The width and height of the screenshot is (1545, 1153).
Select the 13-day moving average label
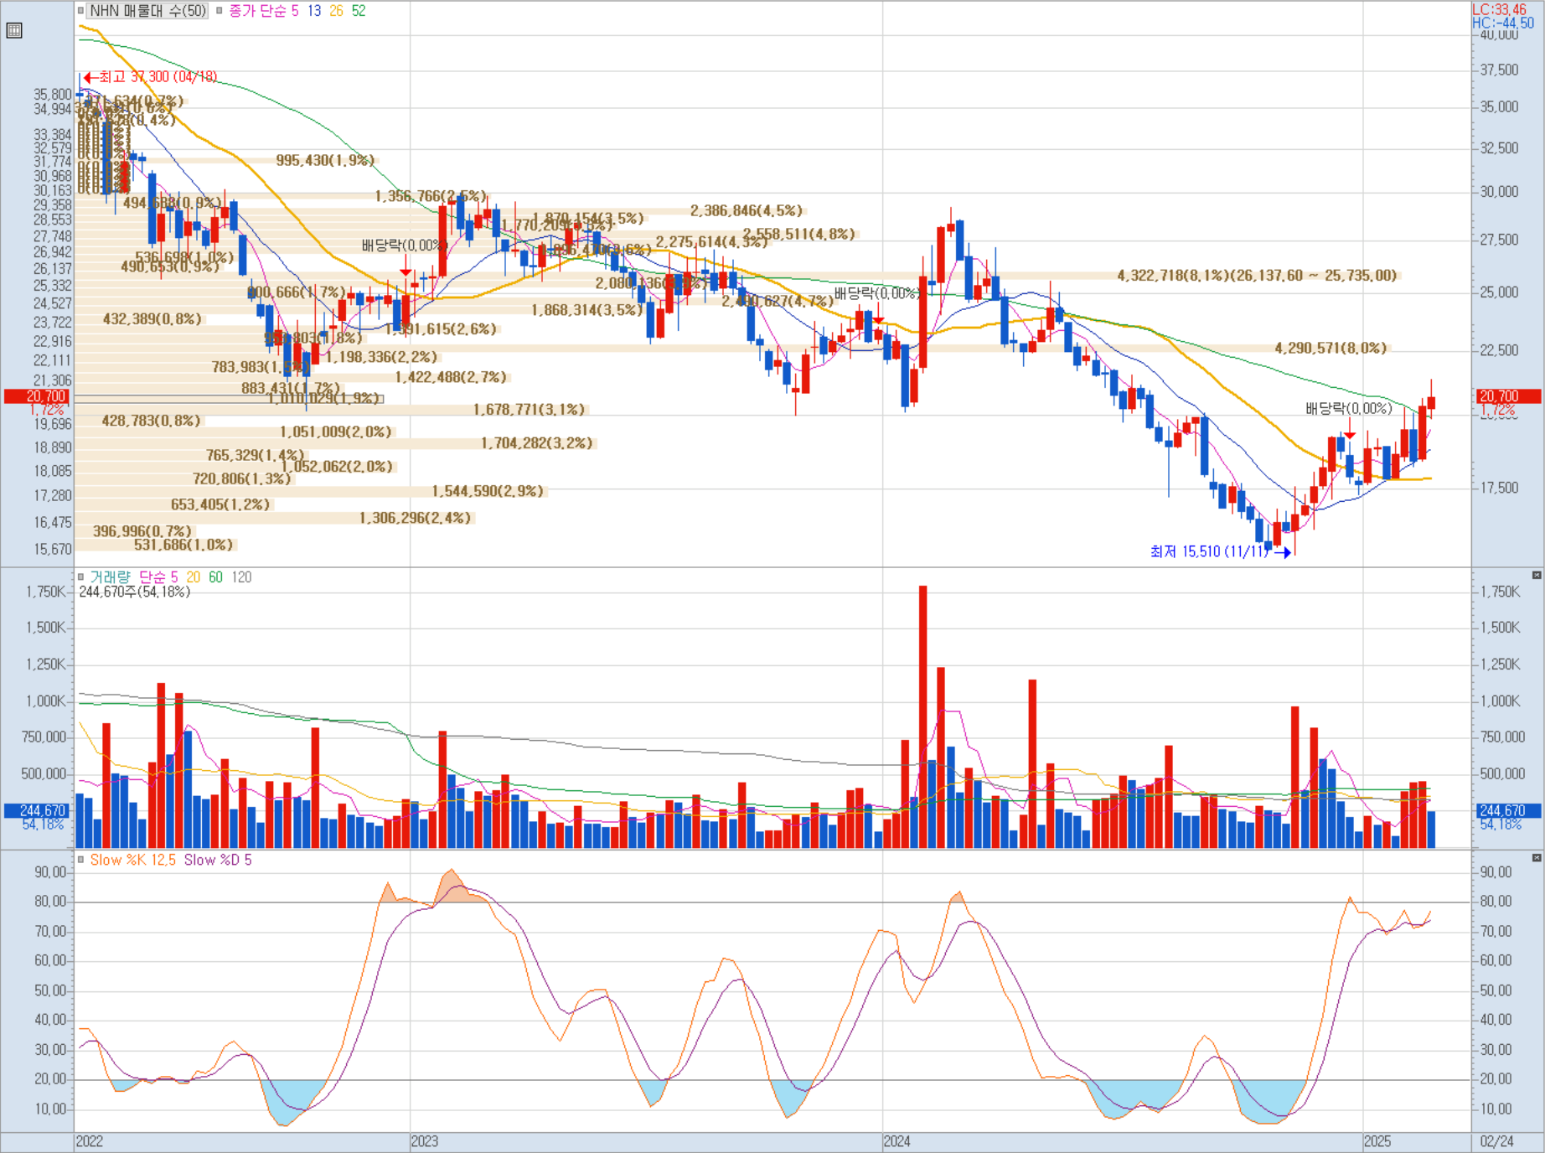click(x=314, y=11)
